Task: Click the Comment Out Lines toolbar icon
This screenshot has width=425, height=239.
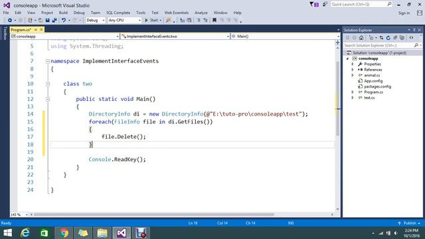Action: [183, 21]
